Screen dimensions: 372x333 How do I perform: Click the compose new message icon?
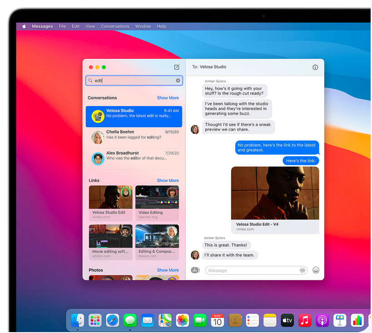point(177,67)
